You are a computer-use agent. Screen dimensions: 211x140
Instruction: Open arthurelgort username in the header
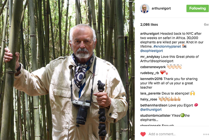tap(161, 8)
